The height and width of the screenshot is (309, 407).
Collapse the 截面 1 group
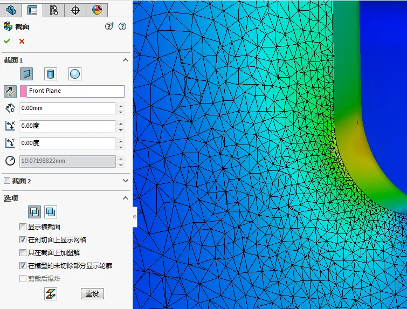[126, 60]
